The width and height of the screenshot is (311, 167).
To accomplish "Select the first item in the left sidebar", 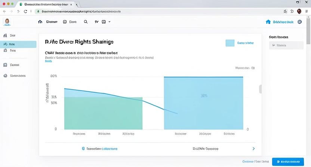I will pyautogui.click(x=11, y=35).
